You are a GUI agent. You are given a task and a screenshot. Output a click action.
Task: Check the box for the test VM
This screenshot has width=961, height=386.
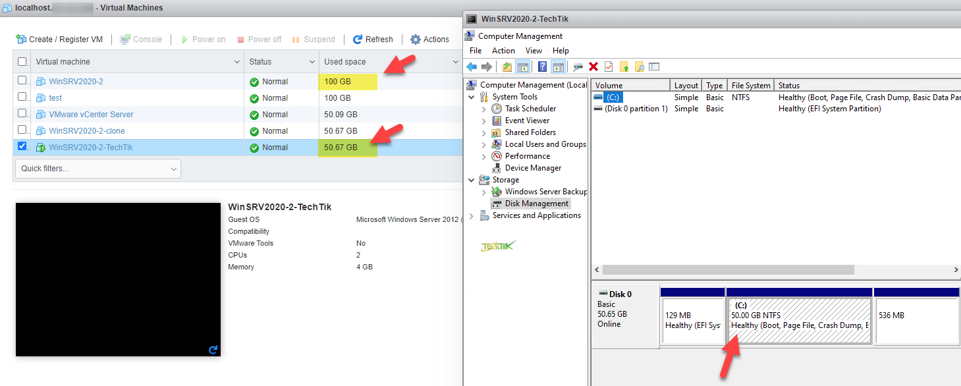click(x=22, y=97)
